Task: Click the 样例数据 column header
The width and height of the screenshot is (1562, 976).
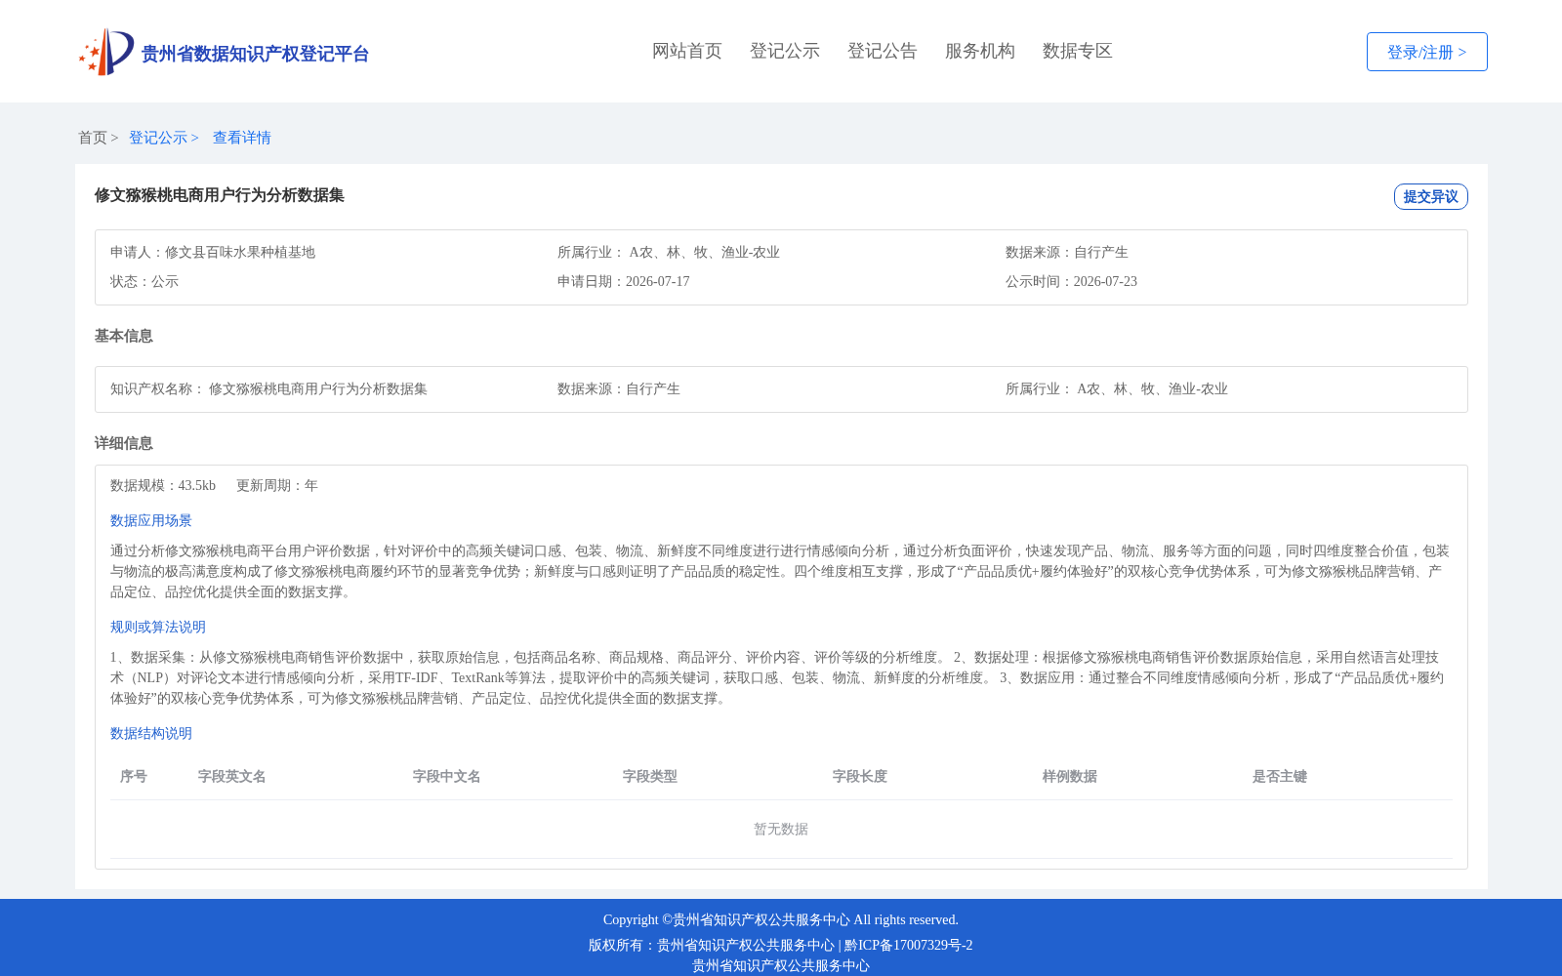Action: click(1070, 776)
